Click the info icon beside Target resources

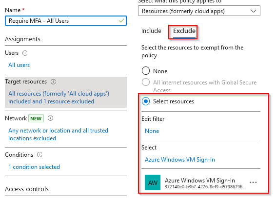point(53,82)
